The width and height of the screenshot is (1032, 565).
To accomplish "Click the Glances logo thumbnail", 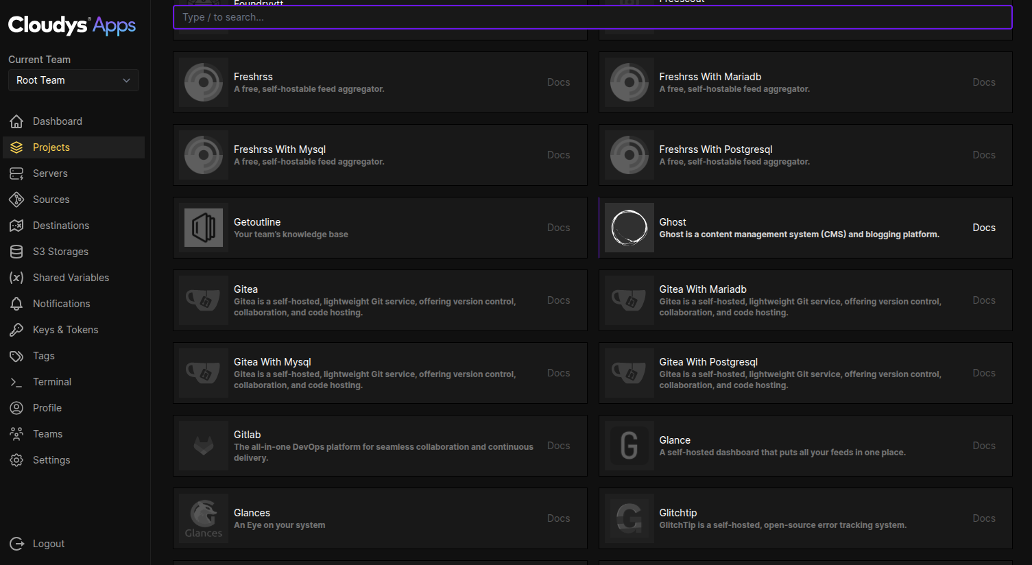I will [x=204, y=518].
